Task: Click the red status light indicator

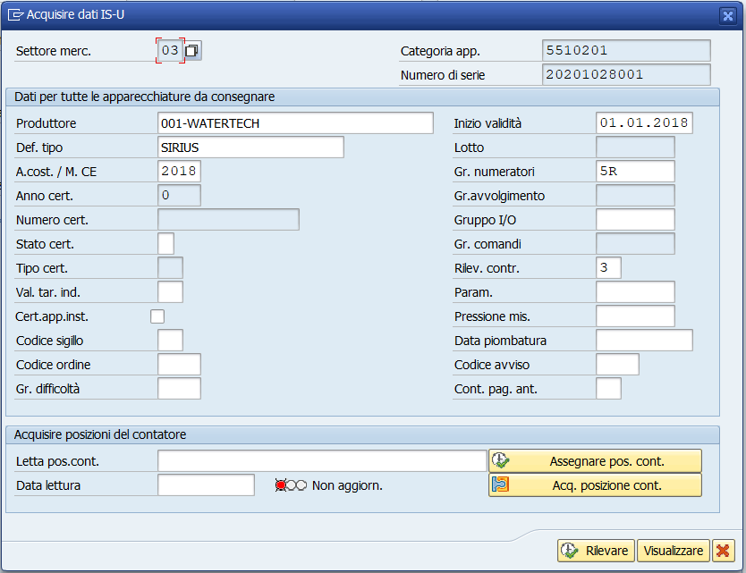Action: click(x=281, y=485)
